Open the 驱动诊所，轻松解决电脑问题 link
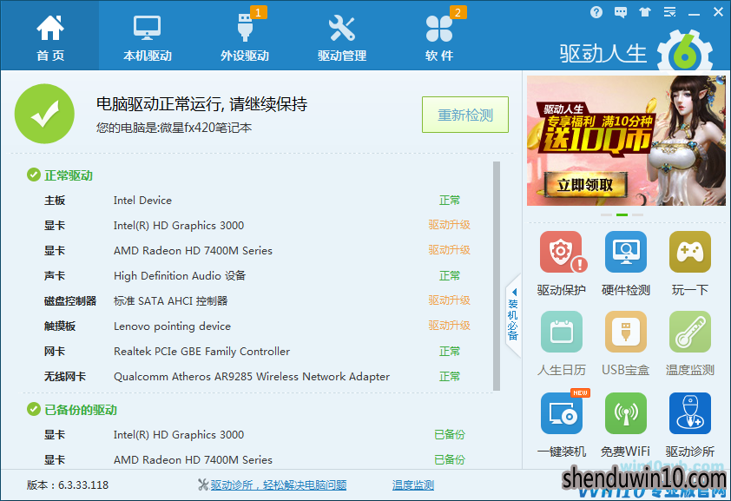This screenshot has height=501, width=731. coord(279,485)
